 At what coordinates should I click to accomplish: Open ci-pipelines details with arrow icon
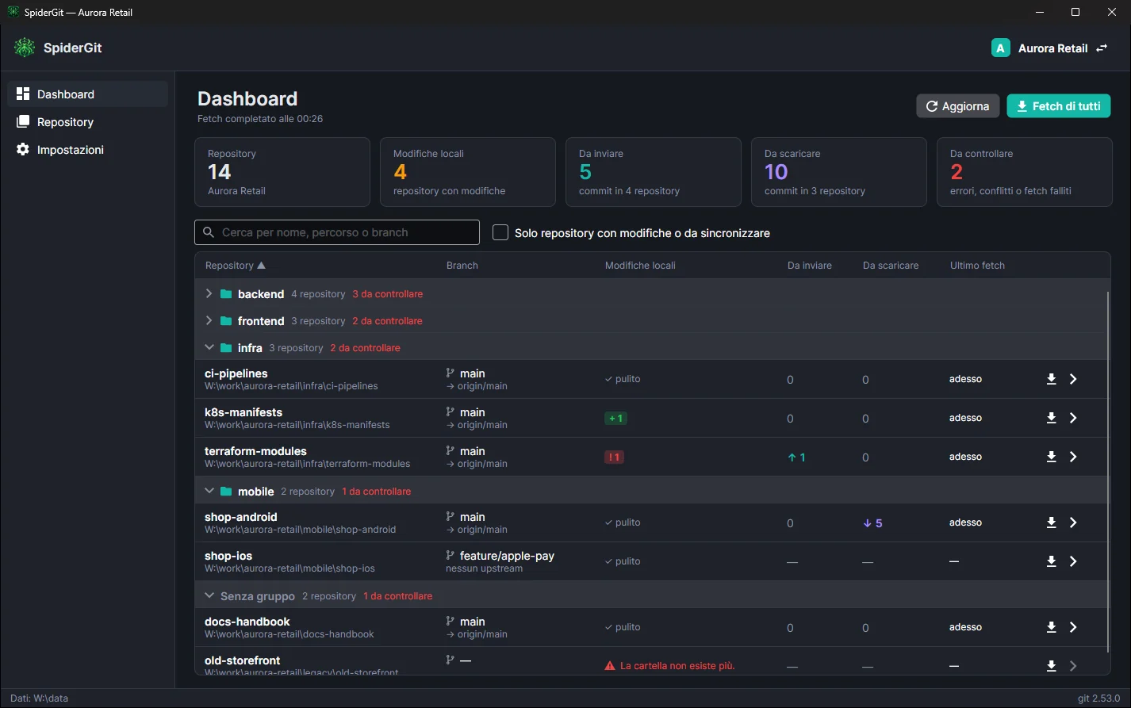tap(1073, 379)
